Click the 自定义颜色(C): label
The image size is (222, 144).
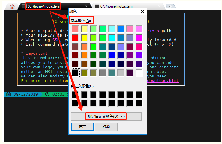(x=83, y=86)
